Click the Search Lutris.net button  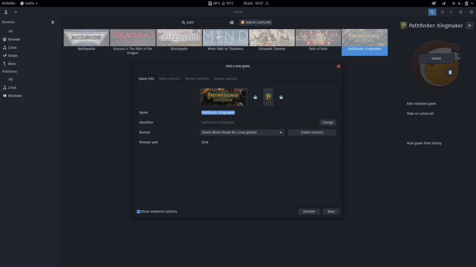click(x=256, y=23)
